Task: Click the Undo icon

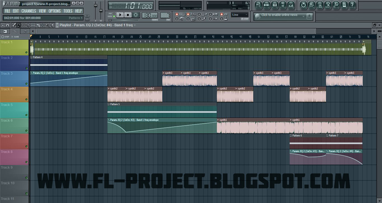Action: [303, 4]
